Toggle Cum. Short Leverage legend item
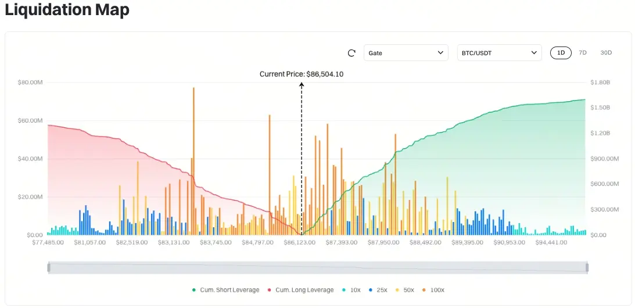The image size is (635, 308). coord(225,290)
